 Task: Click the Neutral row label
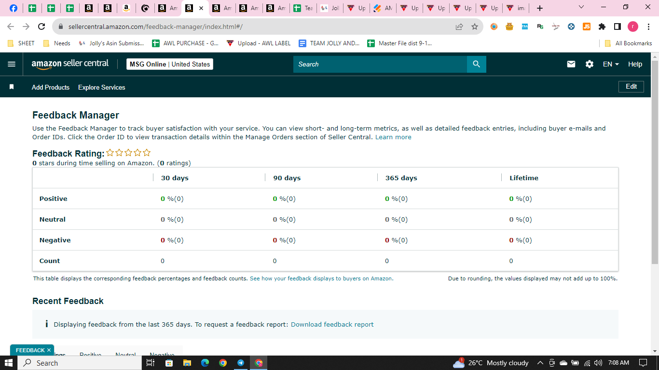pos(53,219)
